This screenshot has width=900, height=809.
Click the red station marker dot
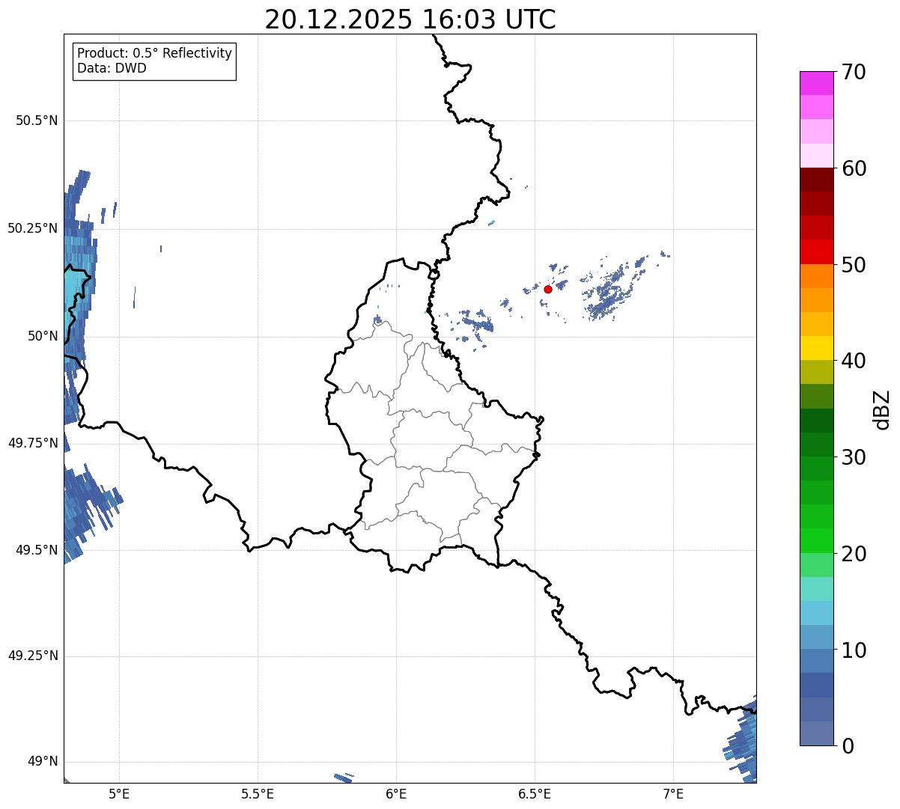pyautogui.click(x=548, y=289)
